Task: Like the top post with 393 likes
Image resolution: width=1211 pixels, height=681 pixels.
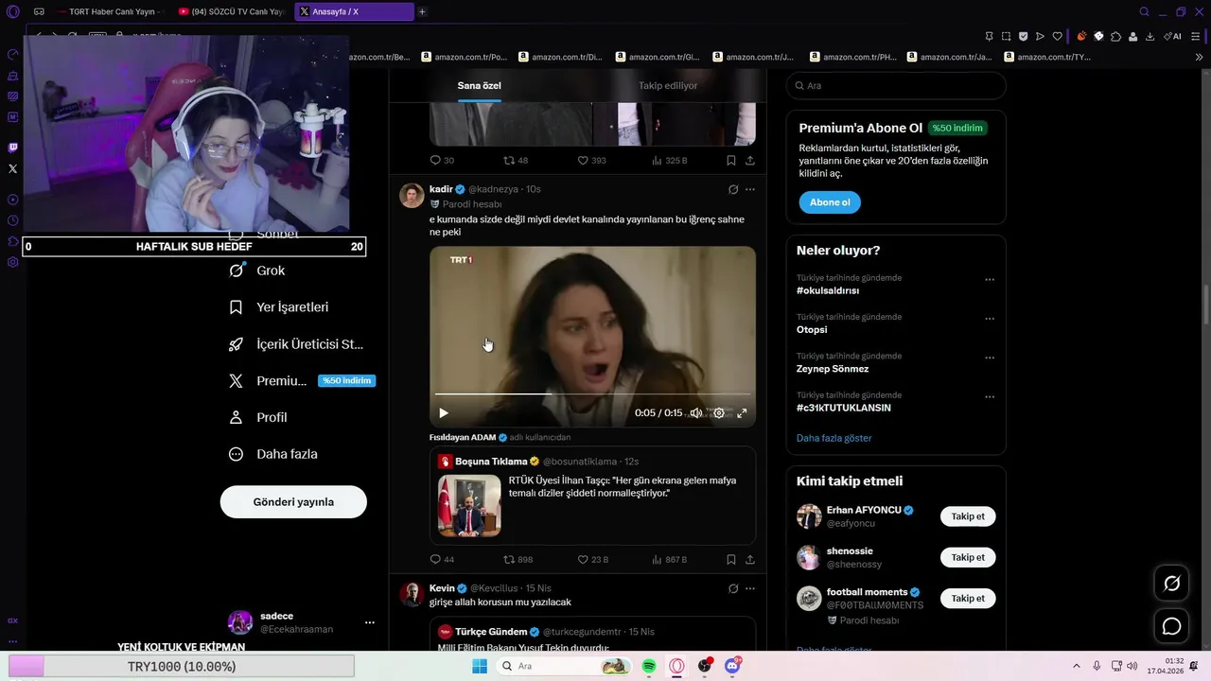Action: (592, 161)
